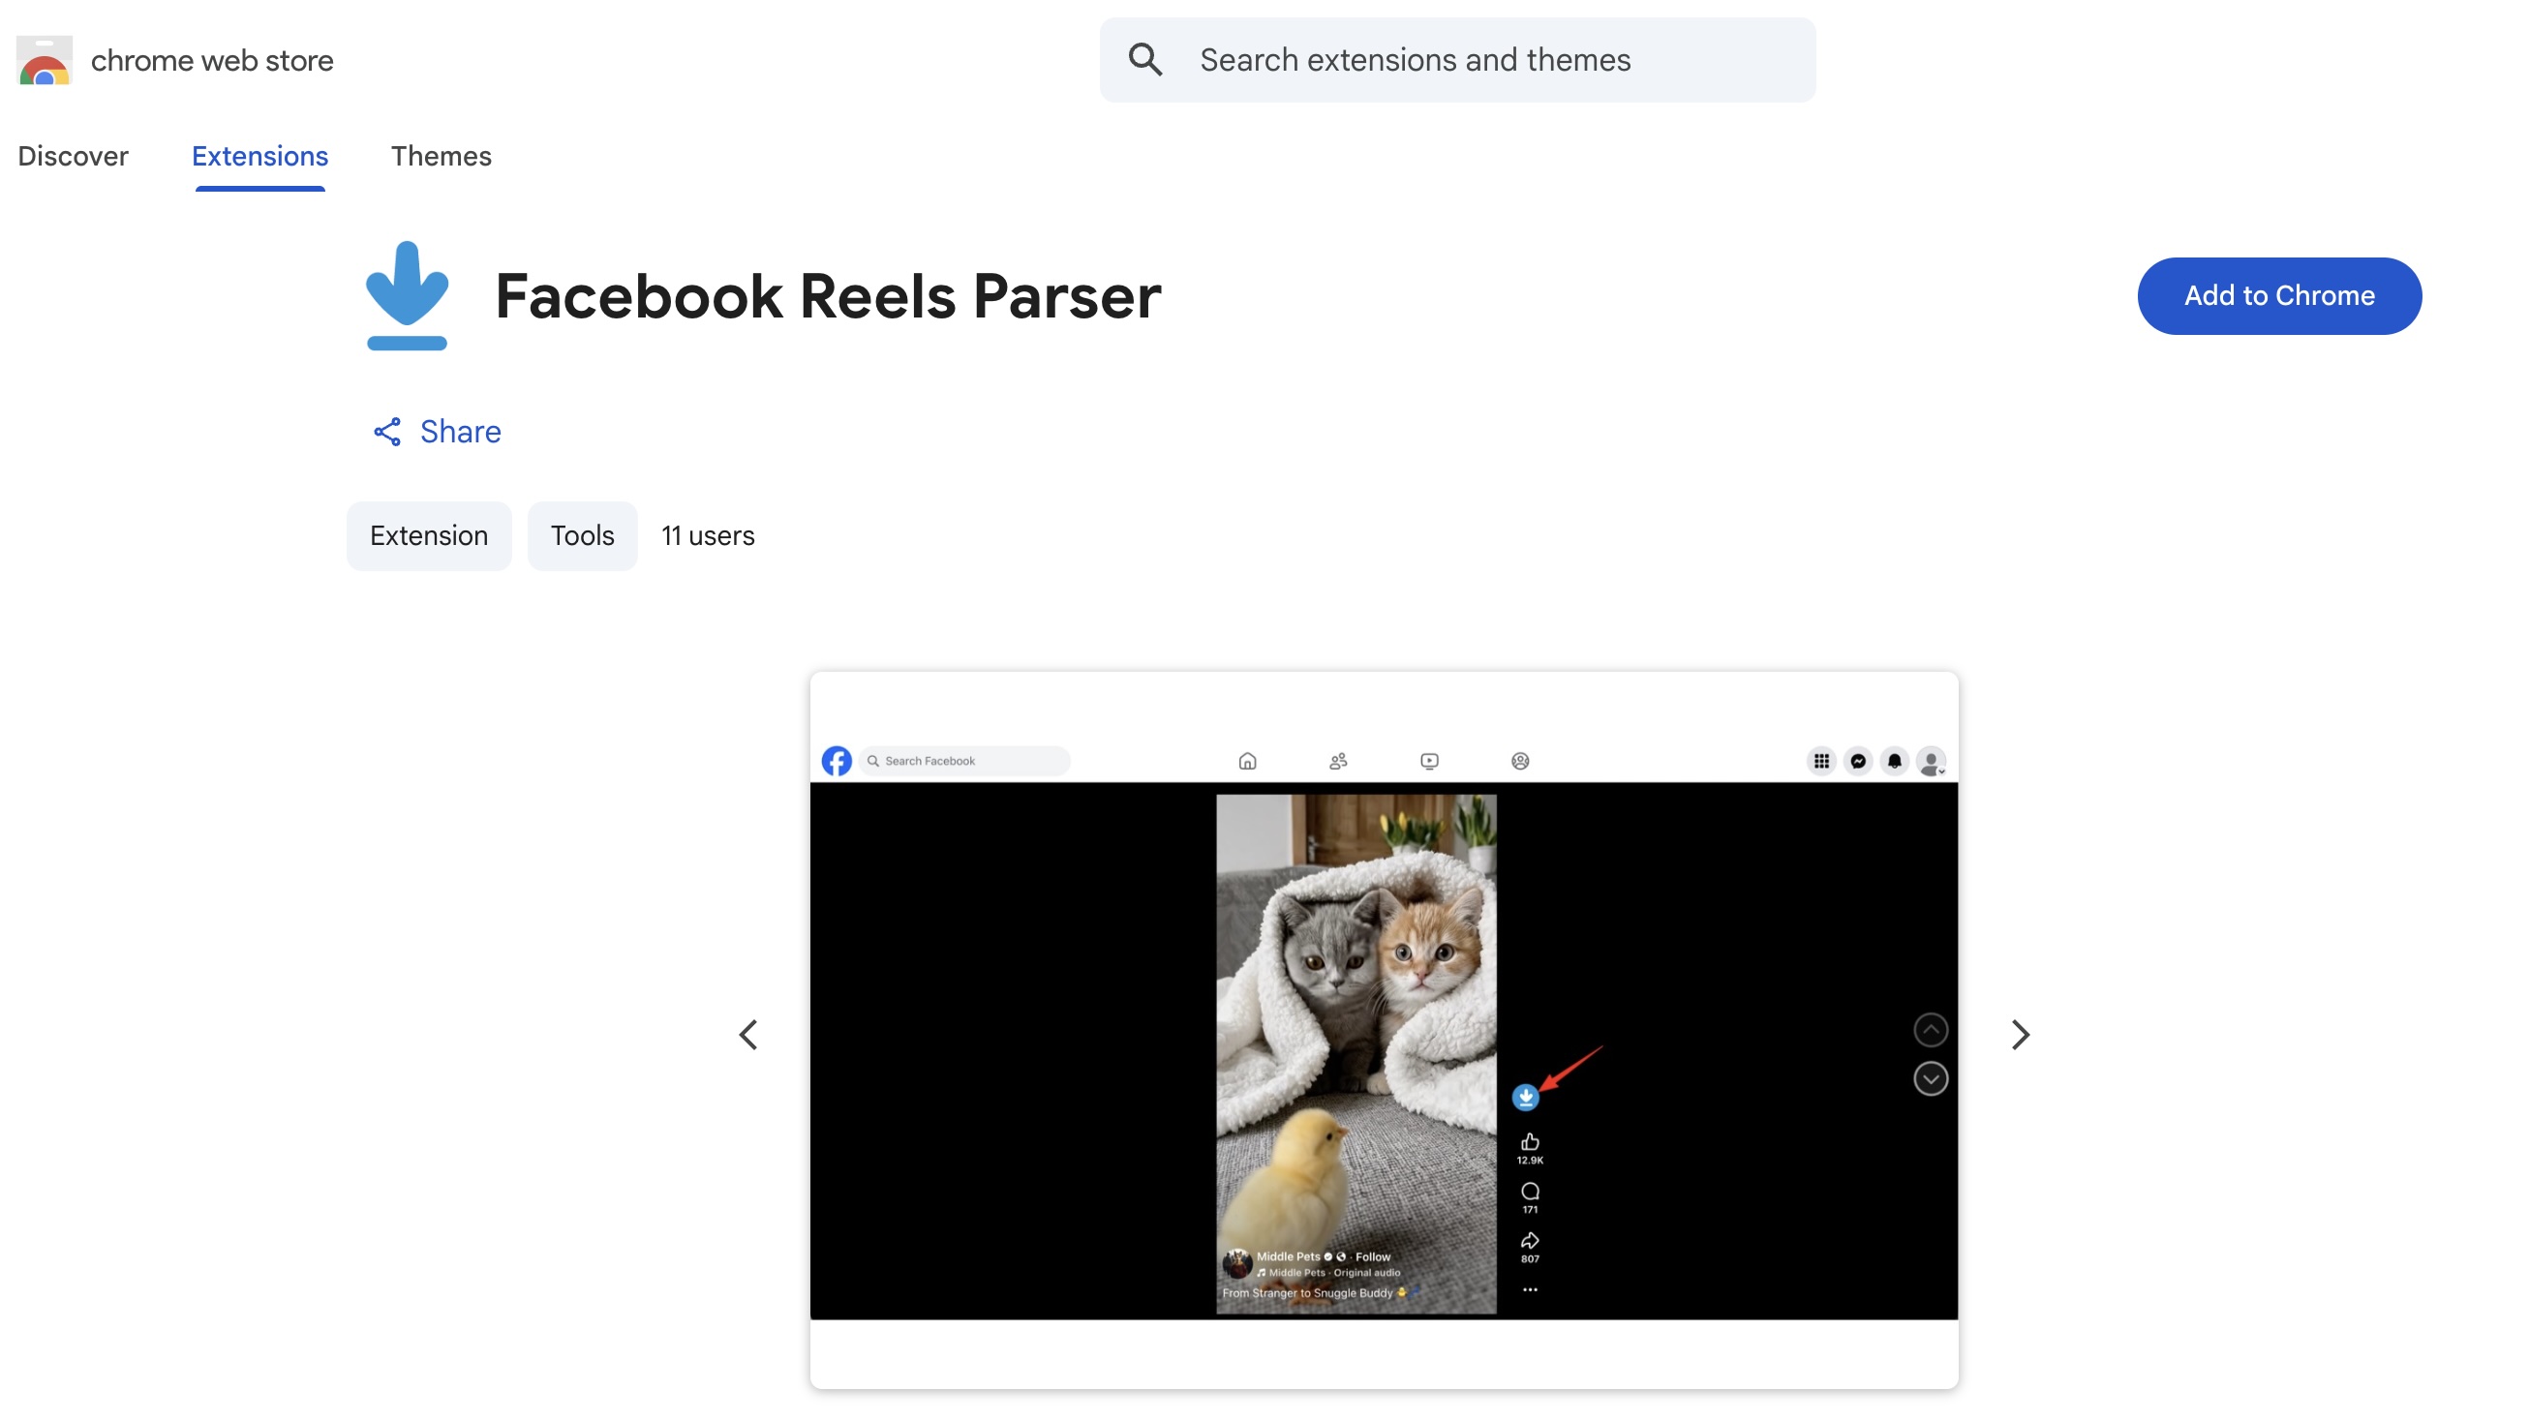Click the thumbs-up like icon on the reel
Image resolution: width=2529 pixels, height=1421 pixels.
click(x=1531, y=1143)
